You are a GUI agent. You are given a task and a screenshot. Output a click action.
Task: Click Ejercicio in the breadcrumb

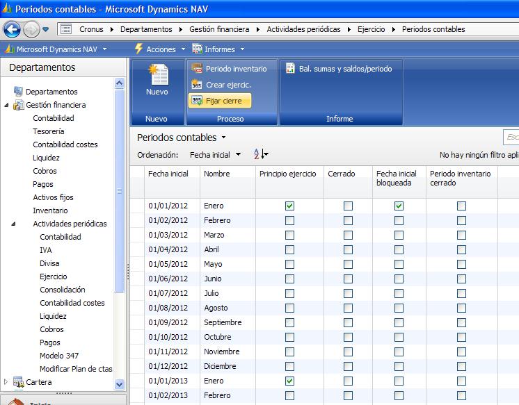click(371, 29)
